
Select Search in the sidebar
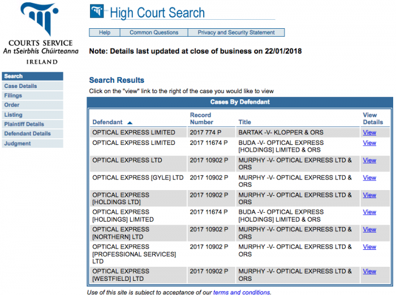(33, 76)
